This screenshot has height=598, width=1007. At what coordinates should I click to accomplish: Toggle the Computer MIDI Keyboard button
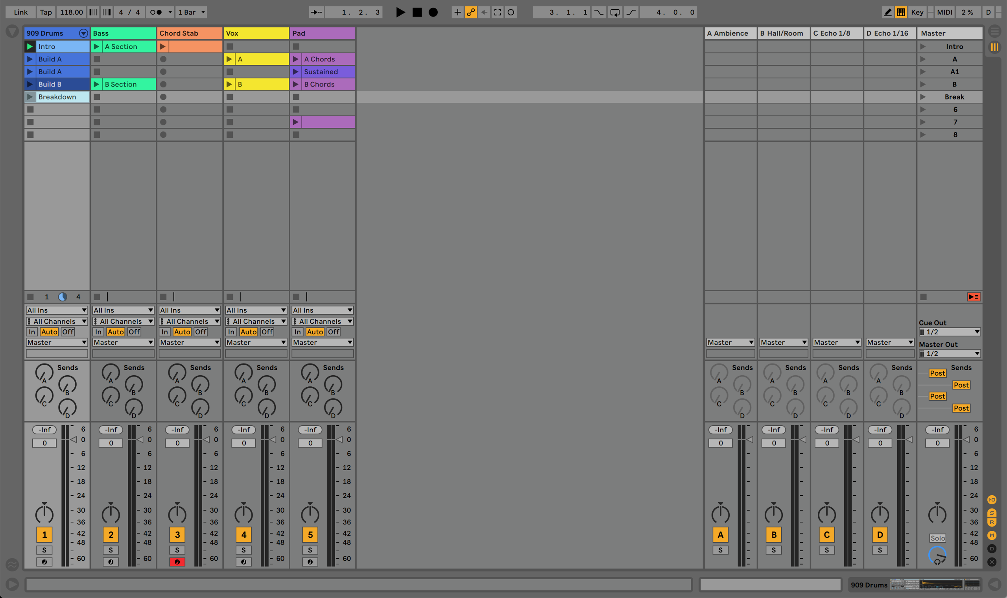901,12
